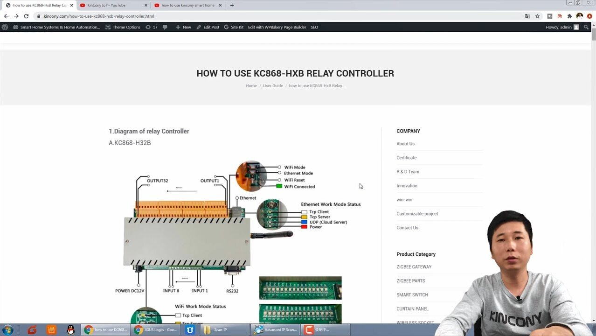Open a new browser tab

[x=232, y=5]
